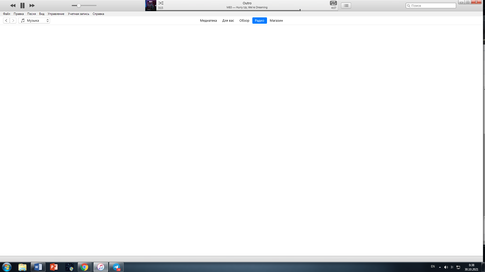This screenshot has height=272, width=485.
Task: Open the Управление menu
Action: (x=56, y=14)
